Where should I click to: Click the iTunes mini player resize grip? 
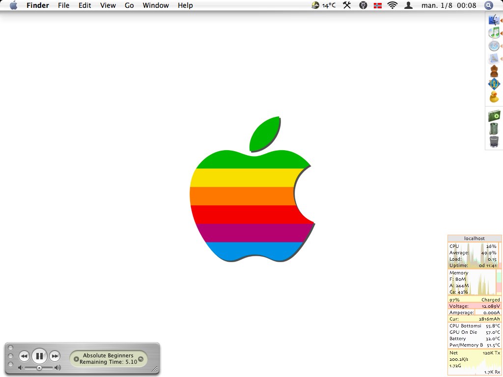[155, 369]
